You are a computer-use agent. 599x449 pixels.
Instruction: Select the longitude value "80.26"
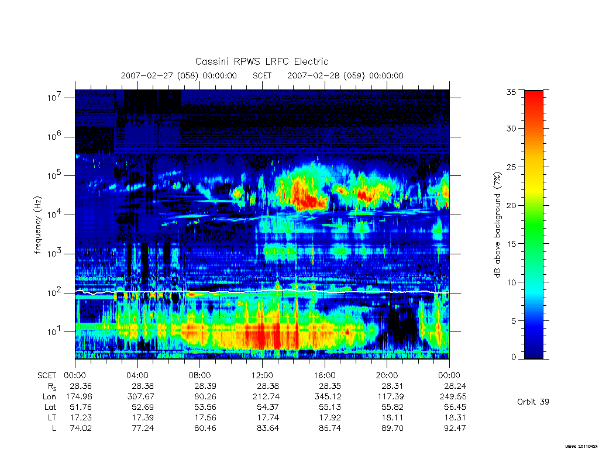pyautogui.click(x=205, y=397)
